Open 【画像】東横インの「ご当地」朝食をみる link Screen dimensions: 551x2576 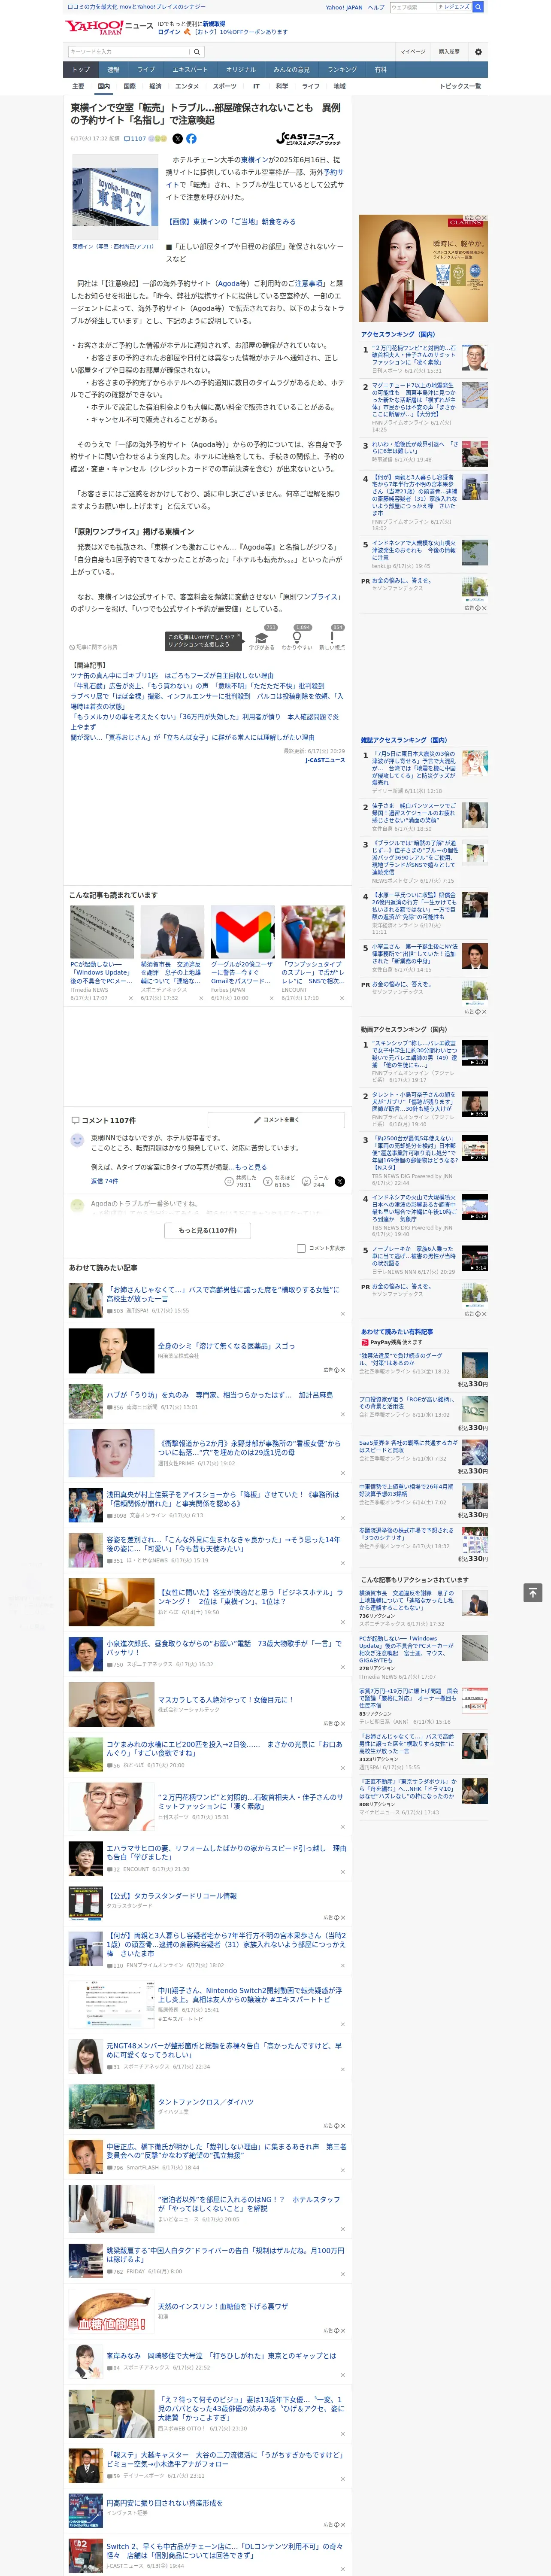click(x=231, y=222)
